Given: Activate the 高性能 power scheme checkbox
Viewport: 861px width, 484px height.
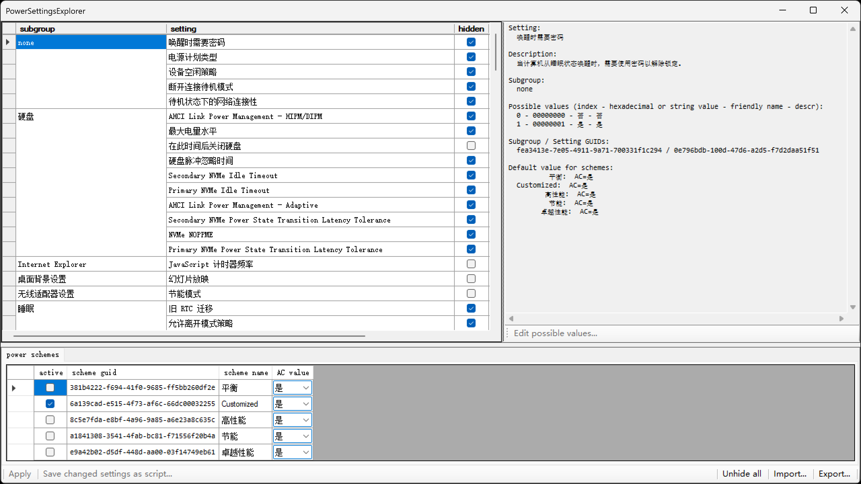Looking at the screenshot, I should point(50,420).
